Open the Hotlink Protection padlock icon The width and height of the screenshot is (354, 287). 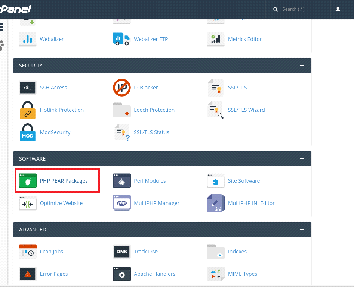tap(28, 110)
